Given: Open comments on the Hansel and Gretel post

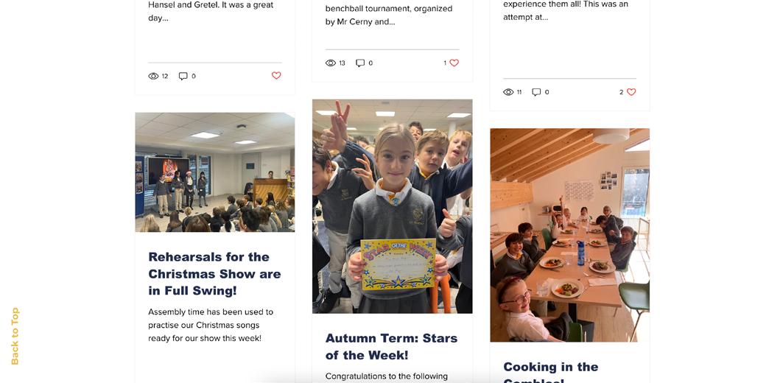Looking at the screenshot, I should point(183,77).
